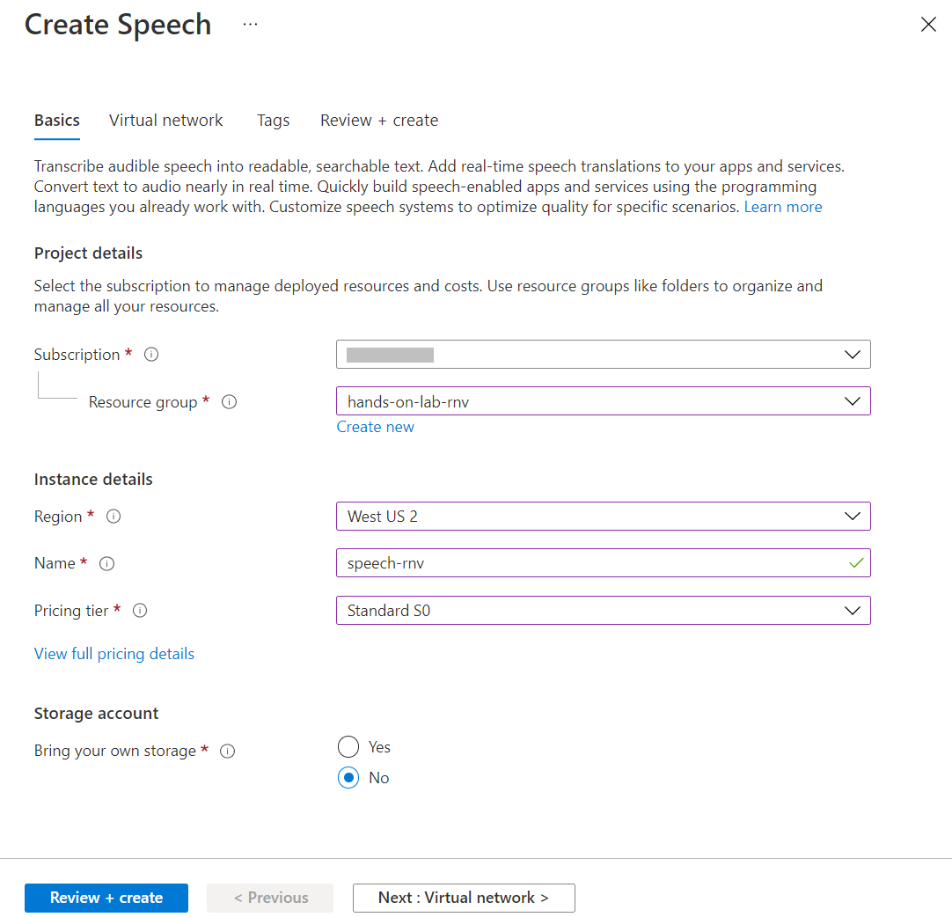Click the Instance details heading
Image resolution: width=952 pixels, height=917 pixels.
93,480
